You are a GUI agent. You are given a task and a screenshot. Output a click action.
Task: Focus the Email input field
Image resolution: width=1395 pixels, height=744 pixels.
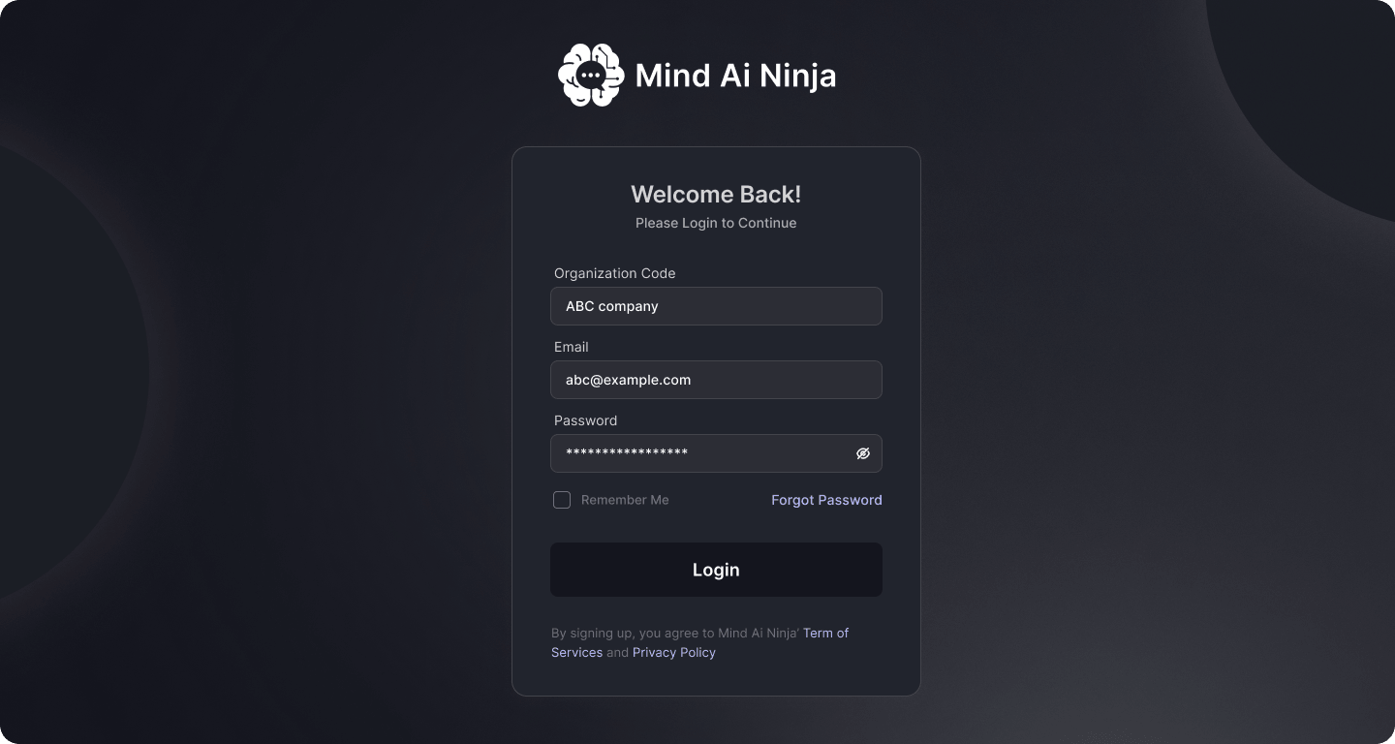(x=716, y=380)
